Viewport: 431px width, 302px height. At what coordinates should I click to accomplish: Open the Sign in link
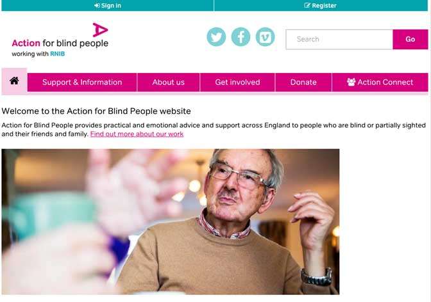[108, 6]
